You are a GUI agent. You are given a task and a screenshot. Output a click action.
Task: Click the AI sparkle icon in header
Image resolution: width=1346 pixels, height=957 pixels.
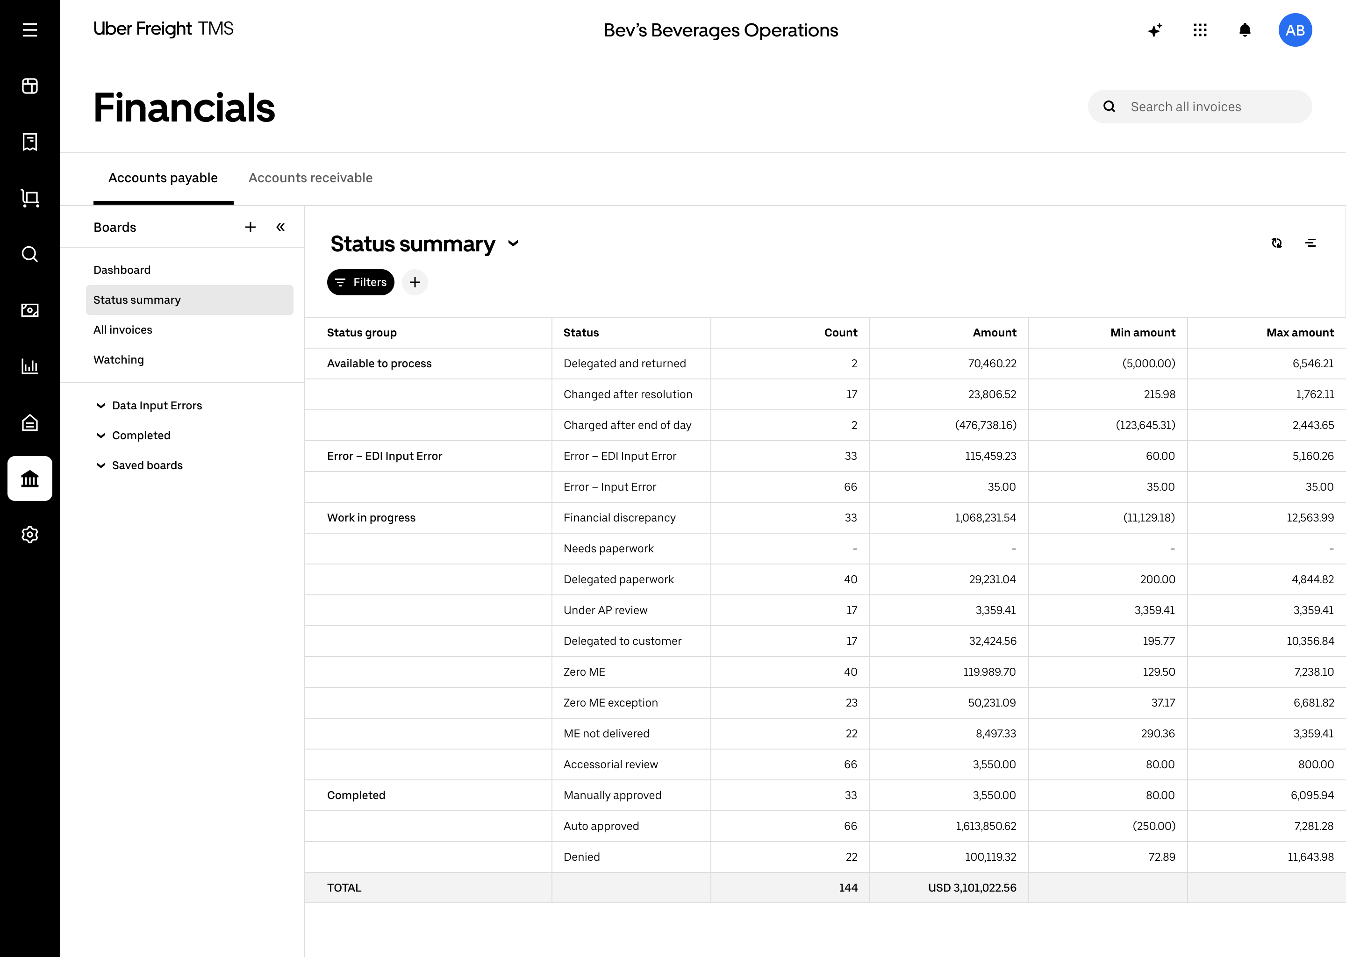tap(1155, 30)
